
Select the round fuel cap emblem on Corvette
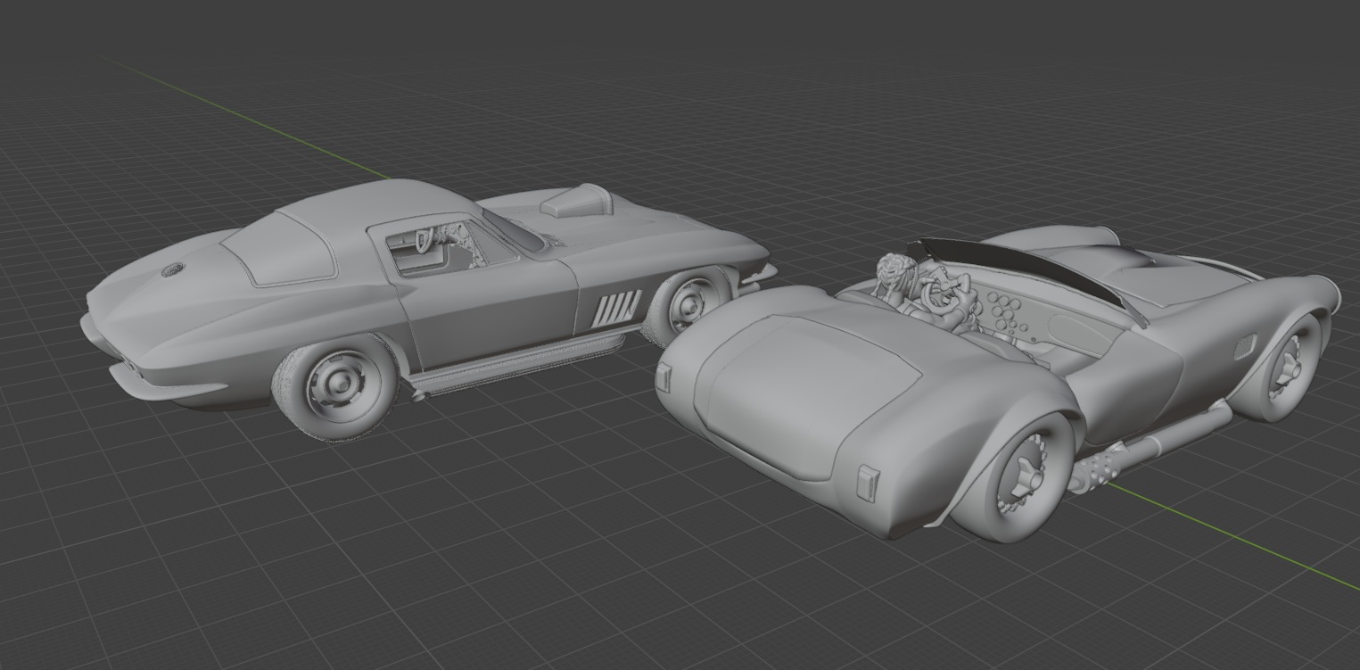(172, 269)
